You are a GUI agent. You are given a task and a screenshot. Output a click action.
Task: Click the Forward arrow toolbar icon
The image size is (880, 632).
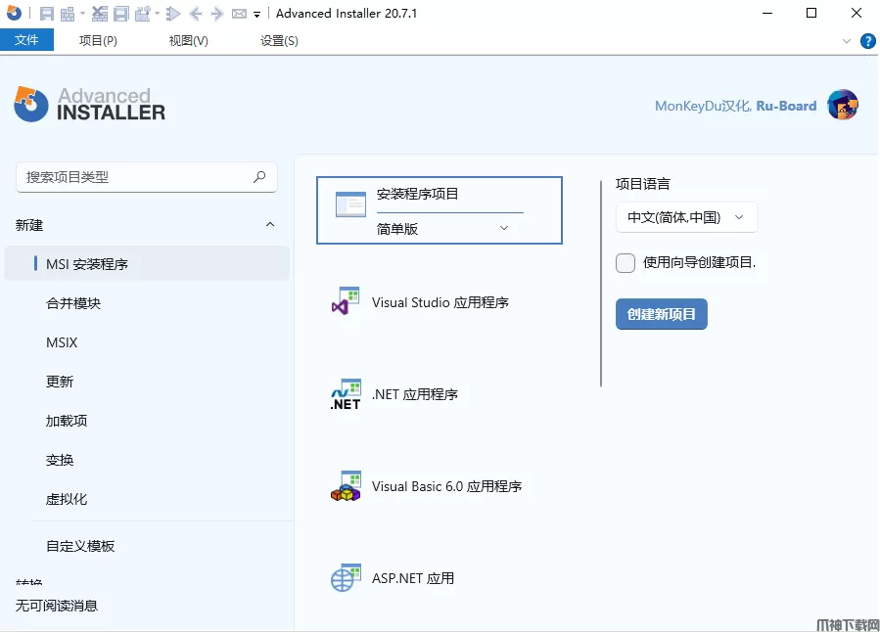tap(216, 14)
